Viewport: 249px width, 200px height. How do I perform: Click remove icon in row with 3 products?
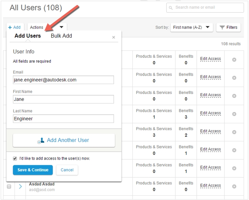coord(234,132)
